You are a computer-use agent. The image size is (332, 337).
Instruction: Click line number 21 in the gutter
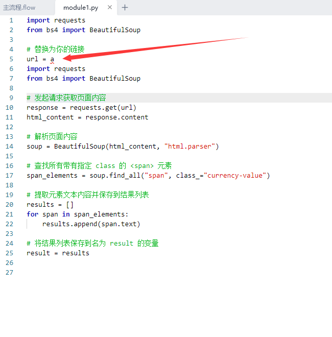(x=10, y=214)
